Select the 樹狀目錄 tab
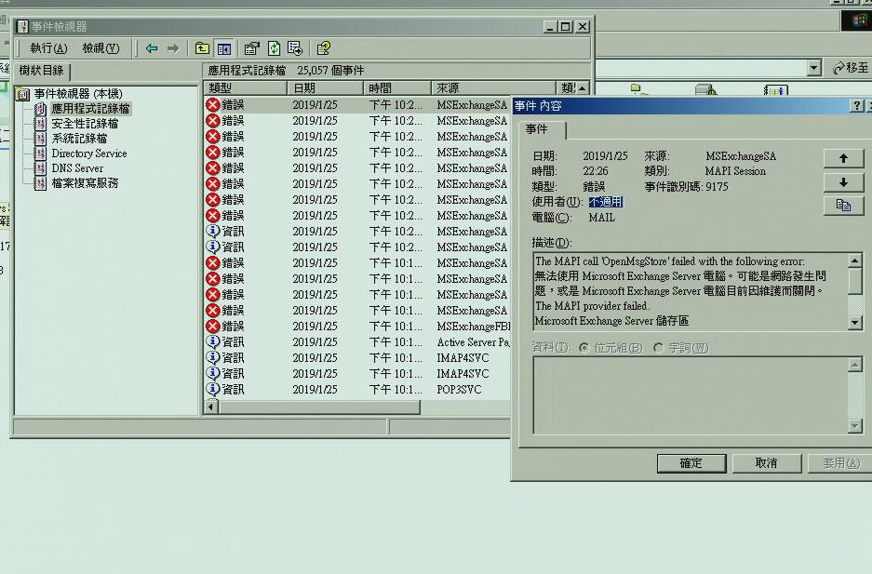Viewport: 872px width, 574px height. coord(42,71)
